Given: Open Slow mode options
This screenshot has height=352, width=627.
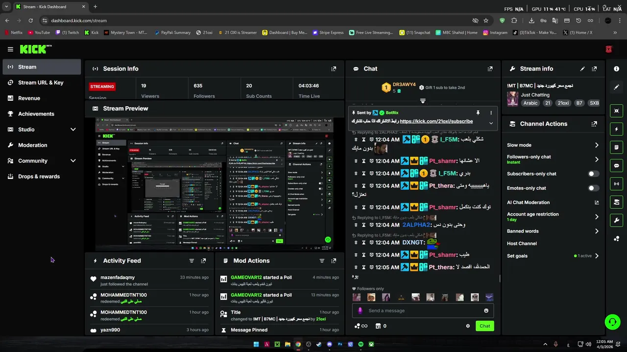Looking at the screenshot, I should click(553, 145).
